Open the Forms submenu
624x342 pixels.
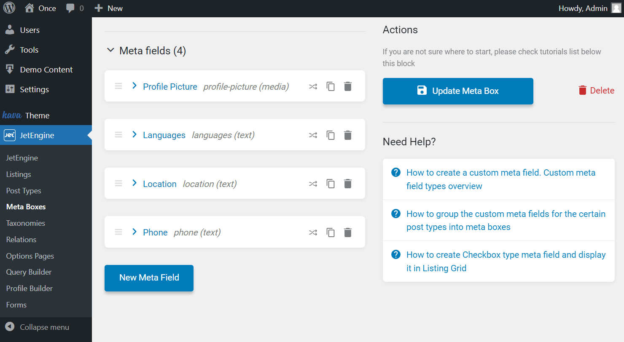(x=16, y=305)
